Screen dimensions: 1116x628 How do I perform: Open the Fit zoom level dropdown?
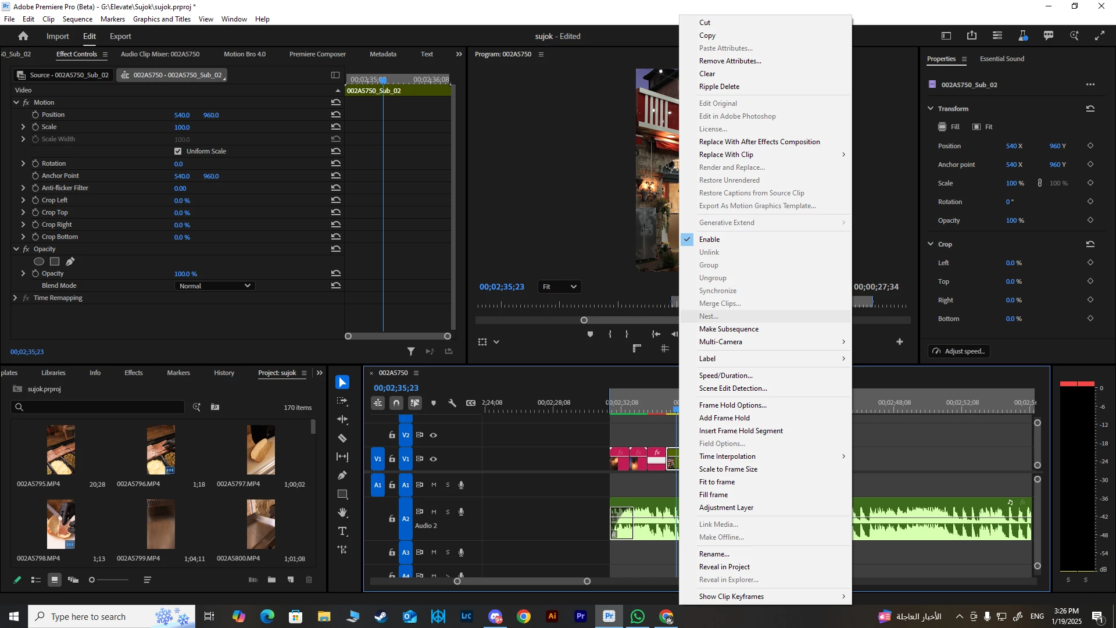click(x=559, y=287)
